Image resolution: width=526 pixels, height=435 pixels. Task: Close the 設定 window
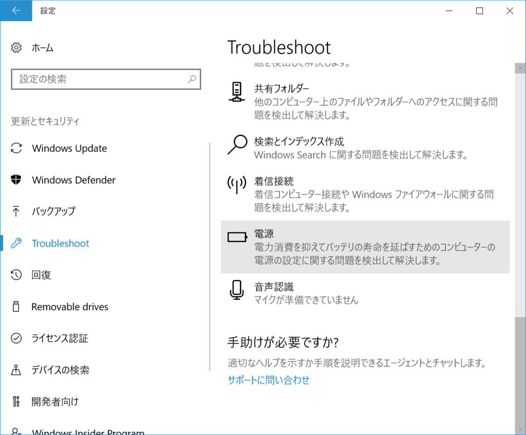tap(510, 11)
